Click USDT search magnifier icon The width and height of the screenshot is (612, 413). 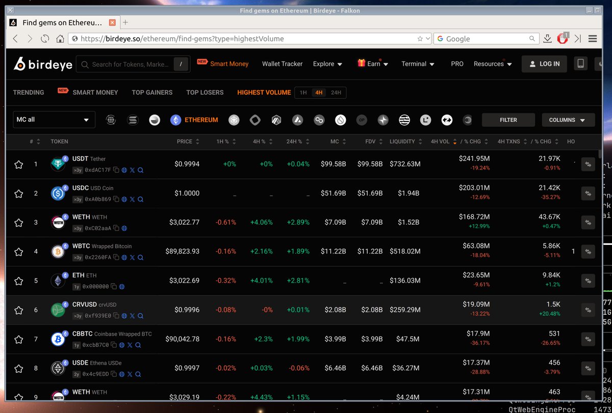pos(140,171)
